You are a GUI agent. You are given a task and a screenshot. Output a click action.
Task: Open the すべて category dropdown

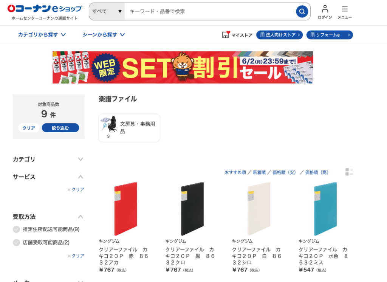pyautogui.click(x=107, y=11)
